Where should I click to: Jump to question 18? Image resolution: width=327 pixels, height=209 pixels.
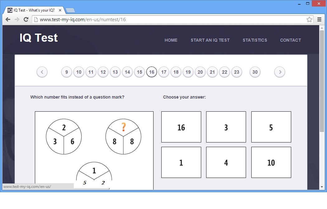(176, 72)
